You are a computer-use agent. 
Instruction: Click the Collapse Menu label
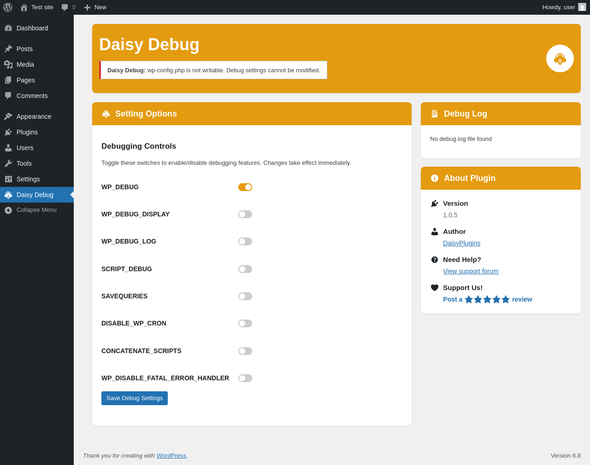tap(36, 210)
